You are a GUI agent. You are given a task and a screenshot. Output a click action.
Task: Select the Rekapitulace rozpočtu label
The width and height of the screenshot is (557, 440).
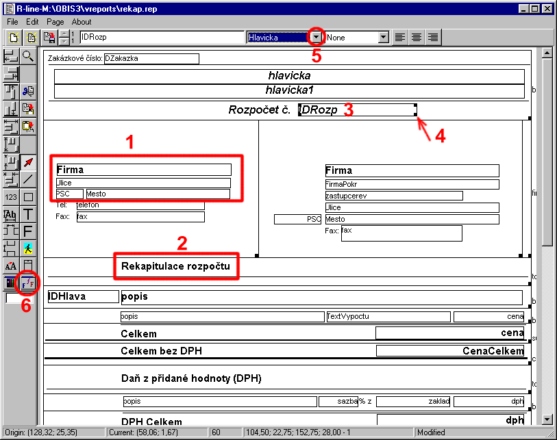[176, 266]
